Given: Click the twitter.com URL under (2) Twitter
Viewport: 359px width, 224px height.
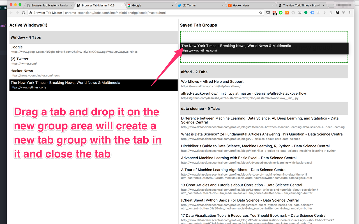Looking at the screenshot, I should pyautogui.click(x=24, y=64).
